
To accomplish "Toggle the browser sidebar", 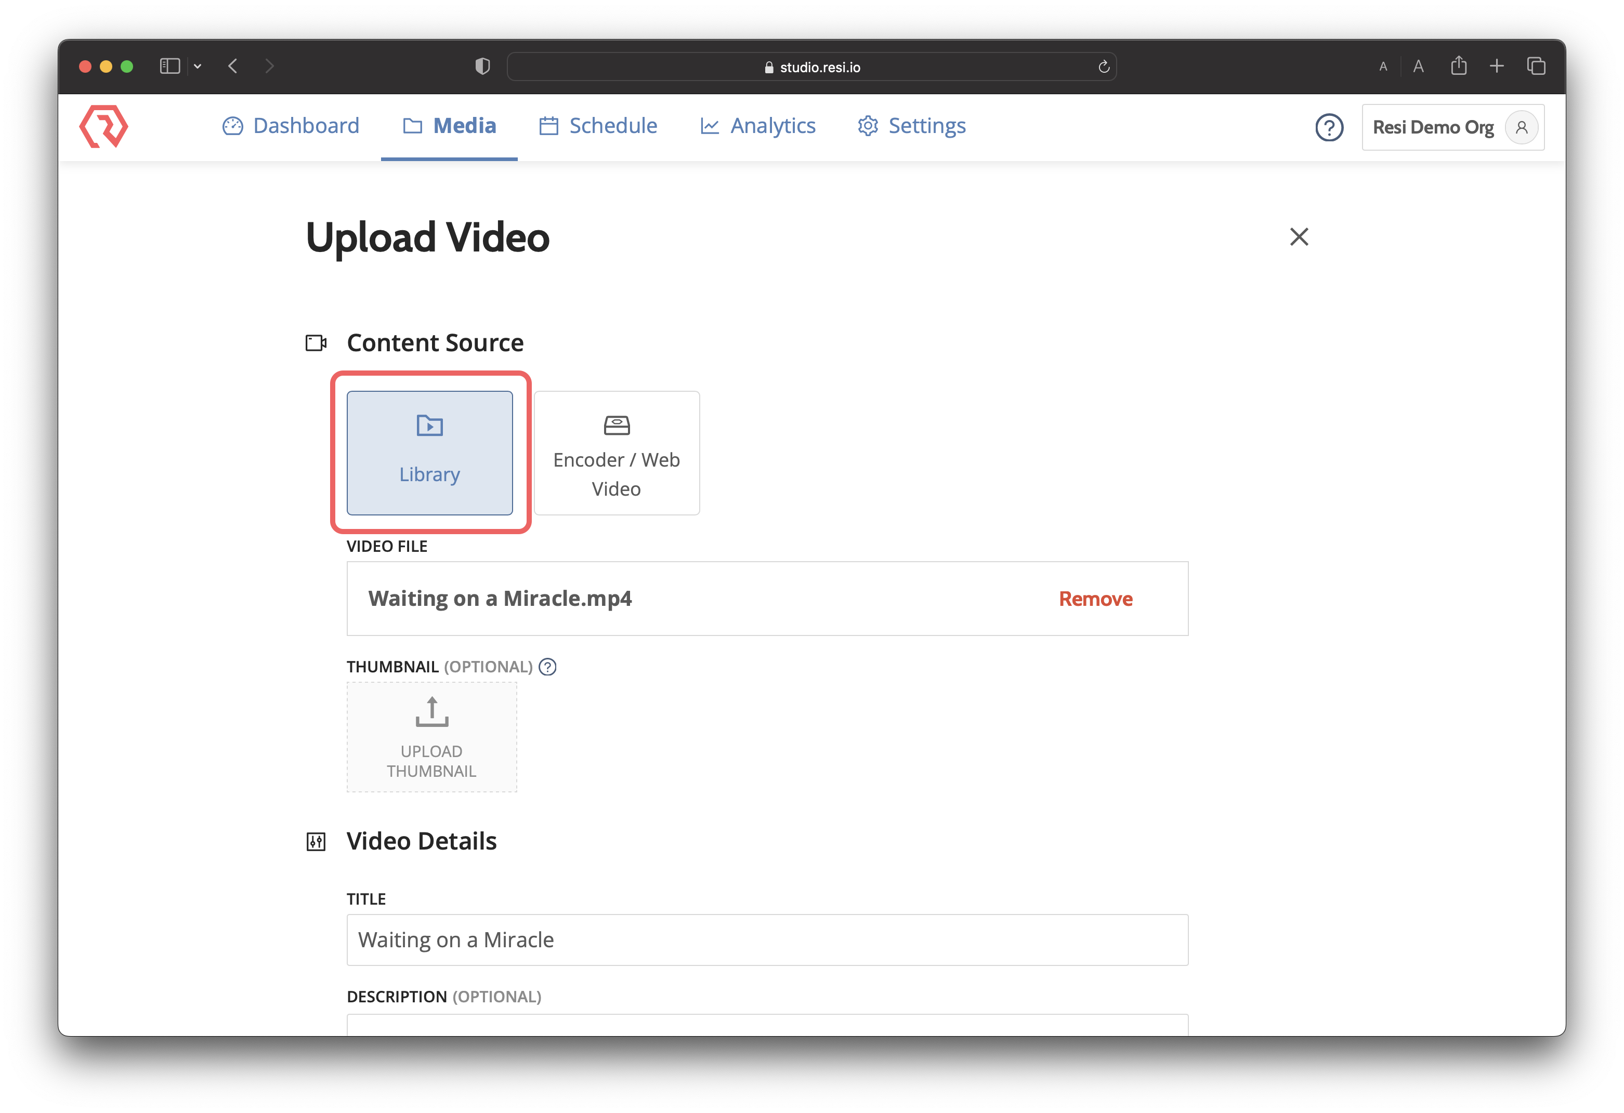I will click(170, 65).
